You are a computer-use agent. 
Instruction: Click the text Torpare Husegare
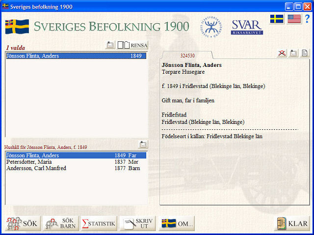point(183,72)
